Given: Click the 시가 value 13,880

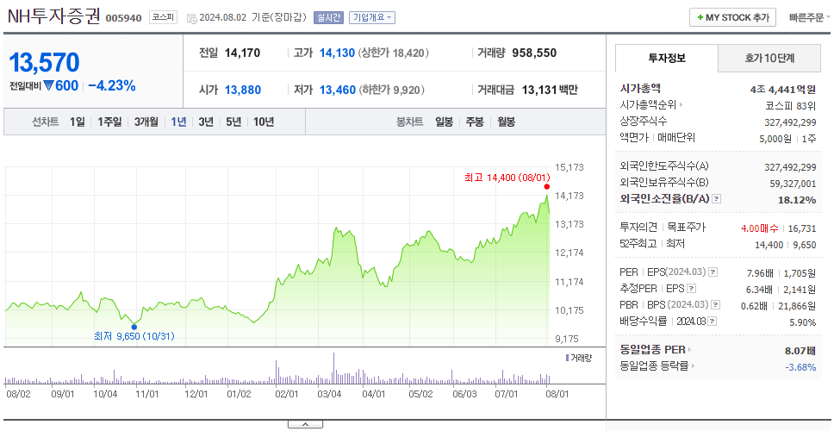Looking at the screenshot, I should tap(243, 90).
